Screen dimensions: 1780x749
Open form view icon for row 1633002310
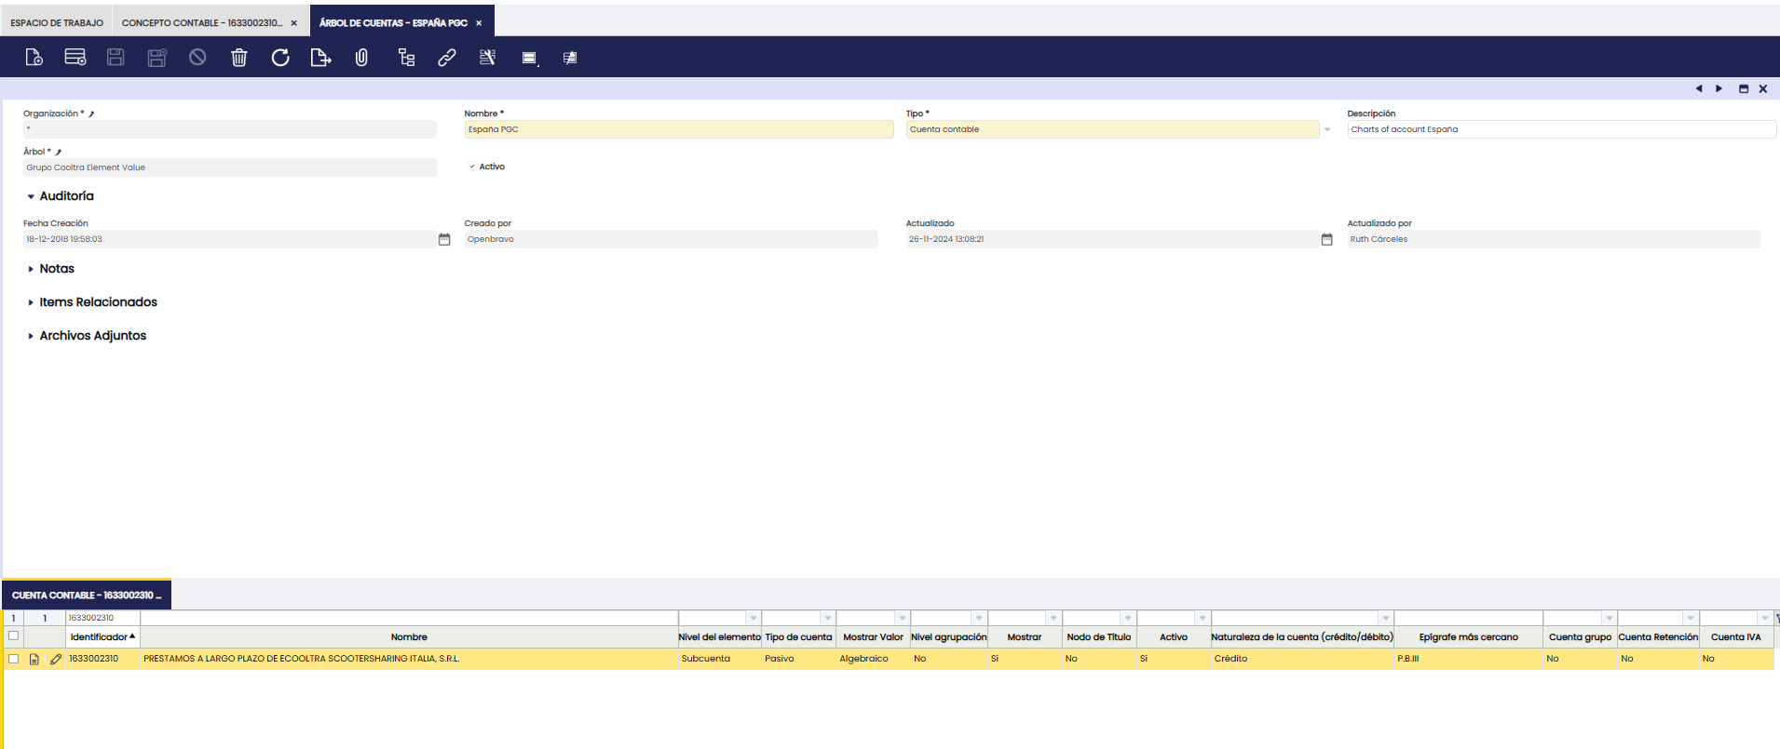(x=34, y=659)
